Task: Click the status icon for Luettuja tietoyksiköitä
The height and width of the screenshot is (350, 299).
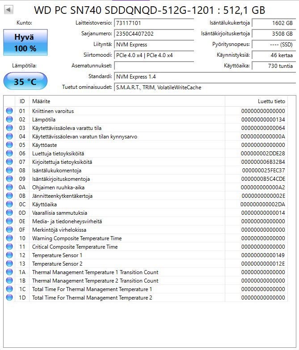Action: [9, 153]
